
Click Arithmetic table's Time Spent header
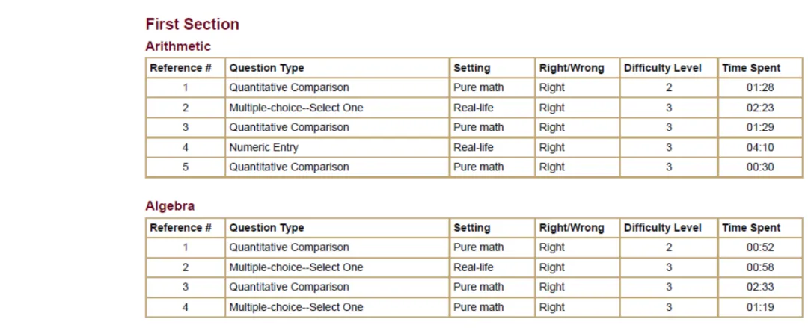[x=750, y=68]
